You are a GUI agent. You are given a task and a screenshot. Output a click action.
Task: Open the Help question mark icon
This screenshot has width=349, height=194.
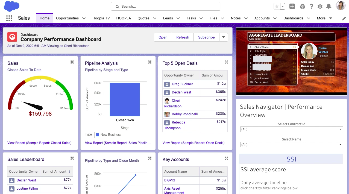311,6
